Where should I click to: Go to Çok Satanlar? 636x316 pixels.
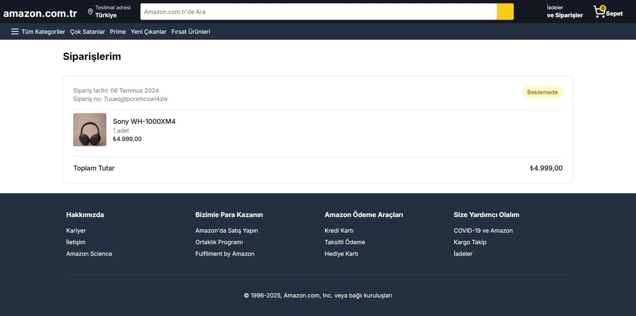87,32
